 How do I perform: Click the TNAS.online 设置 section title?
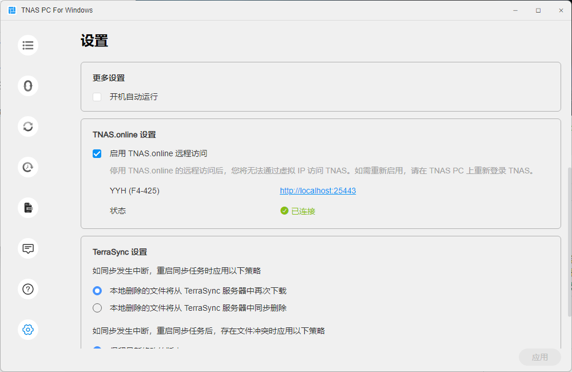coord(124,134)
